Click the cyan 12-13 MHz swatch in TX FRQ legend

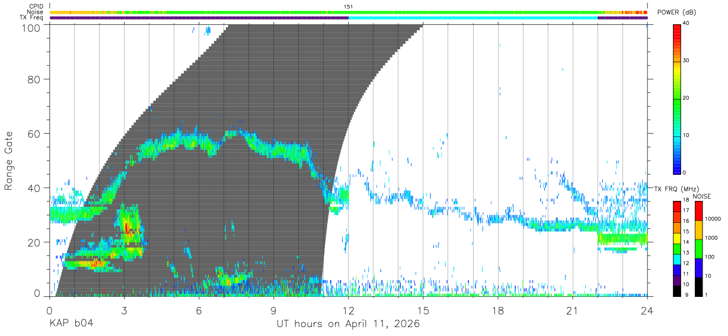(x=677, y=259)
